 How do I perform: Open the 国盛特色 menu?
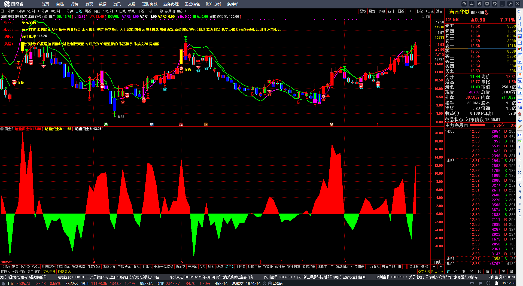coord(192,4)
